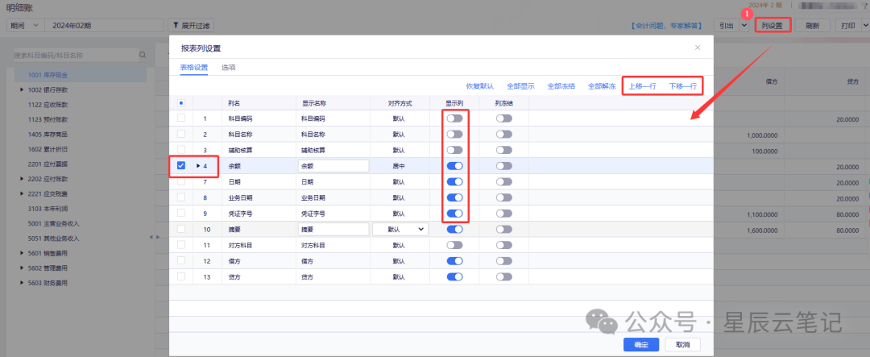Viewport: 870px width, 357px height.
Task: Expand 5602 管理费用 tree node
Action: point(22,268)
